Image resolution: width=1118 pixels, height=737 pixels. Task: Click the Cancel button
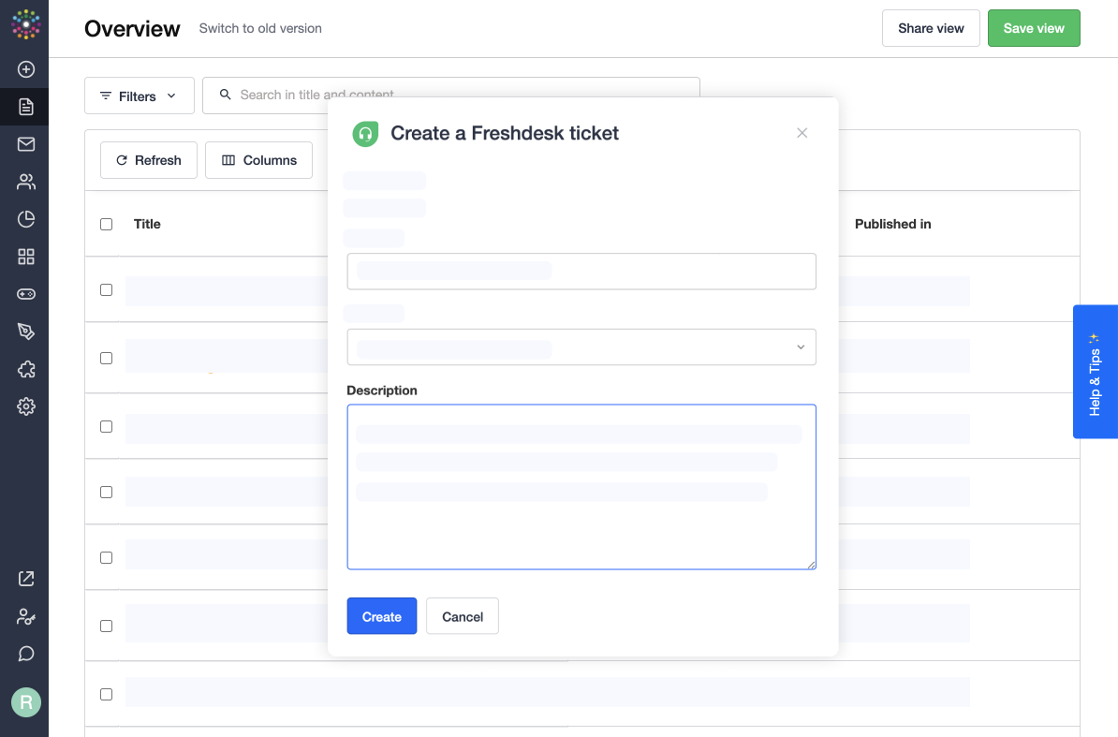point(462,616)
